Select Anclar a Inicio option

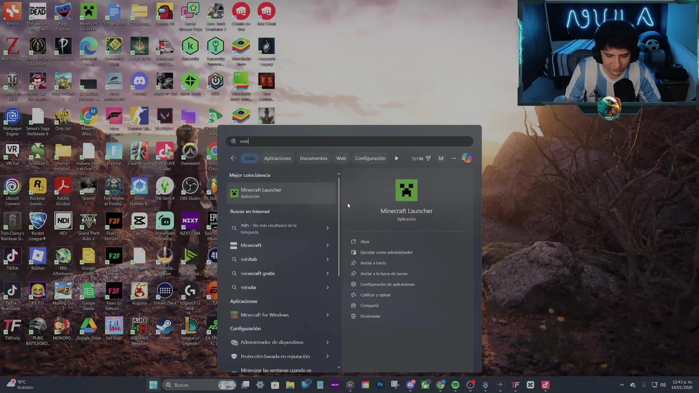373,263
